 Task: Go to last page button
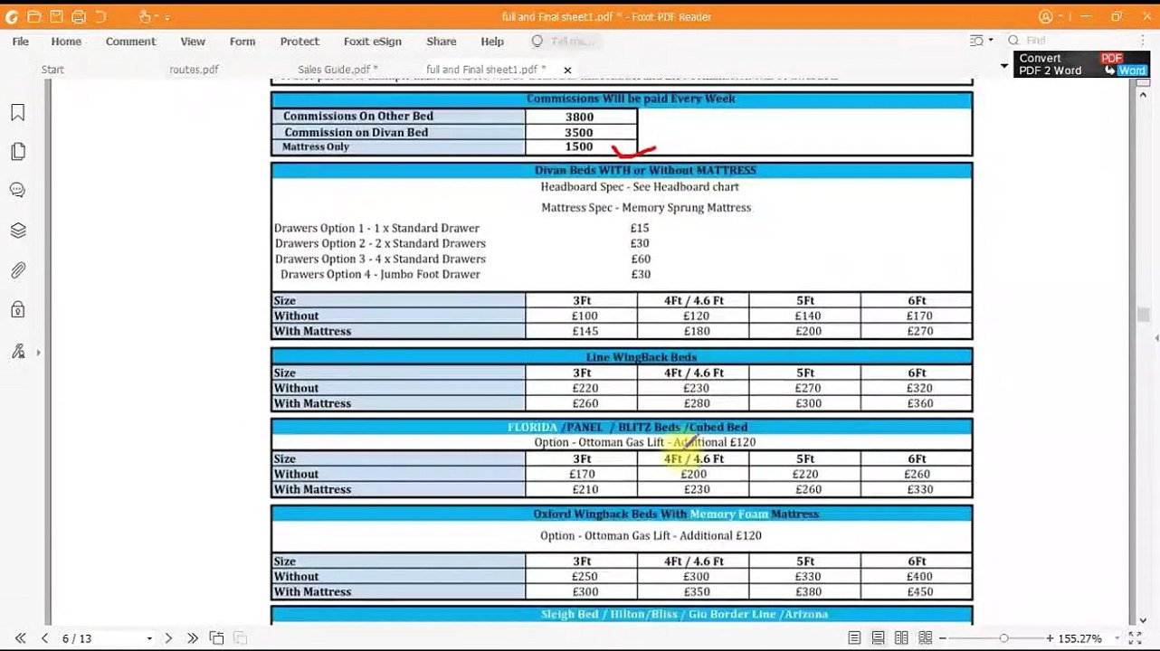point(192,638)
